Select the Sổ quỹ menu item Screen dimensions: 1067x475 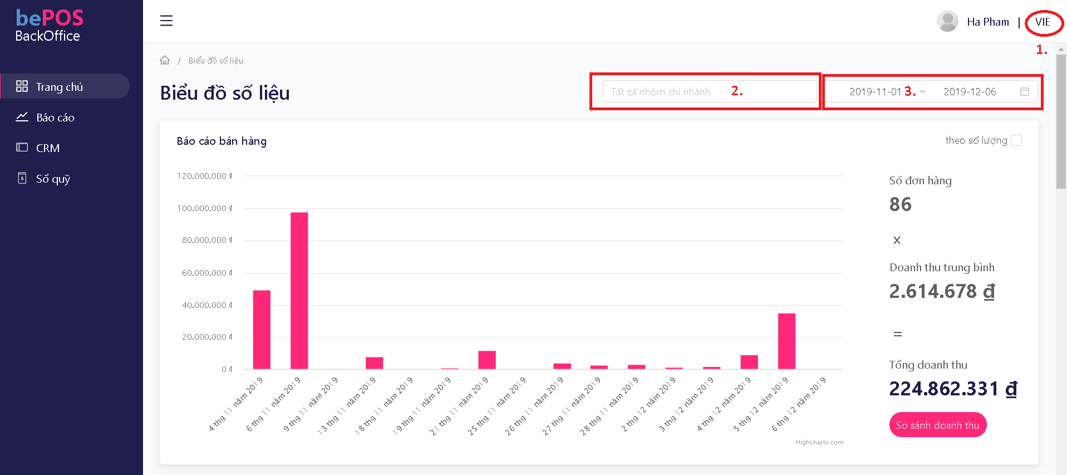pos(53,179)
